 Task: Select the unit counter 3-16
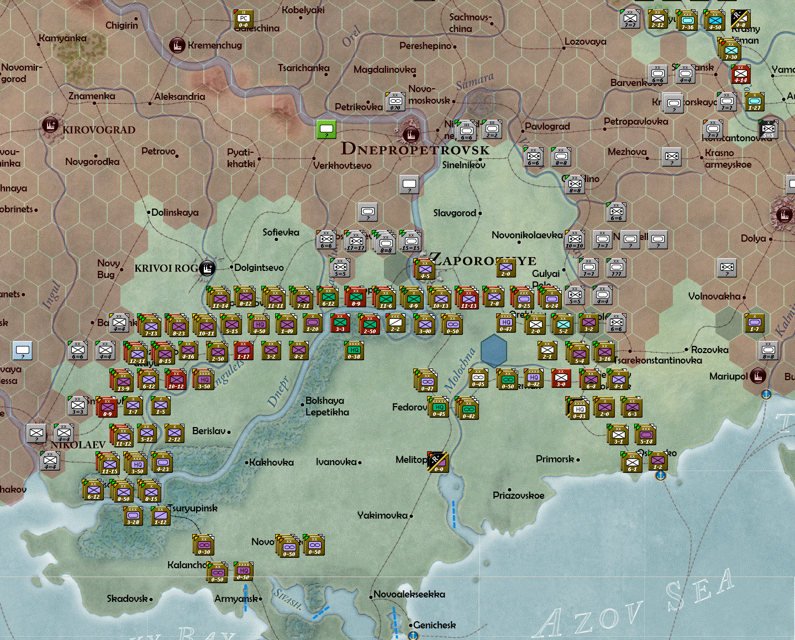coord(604,352)
